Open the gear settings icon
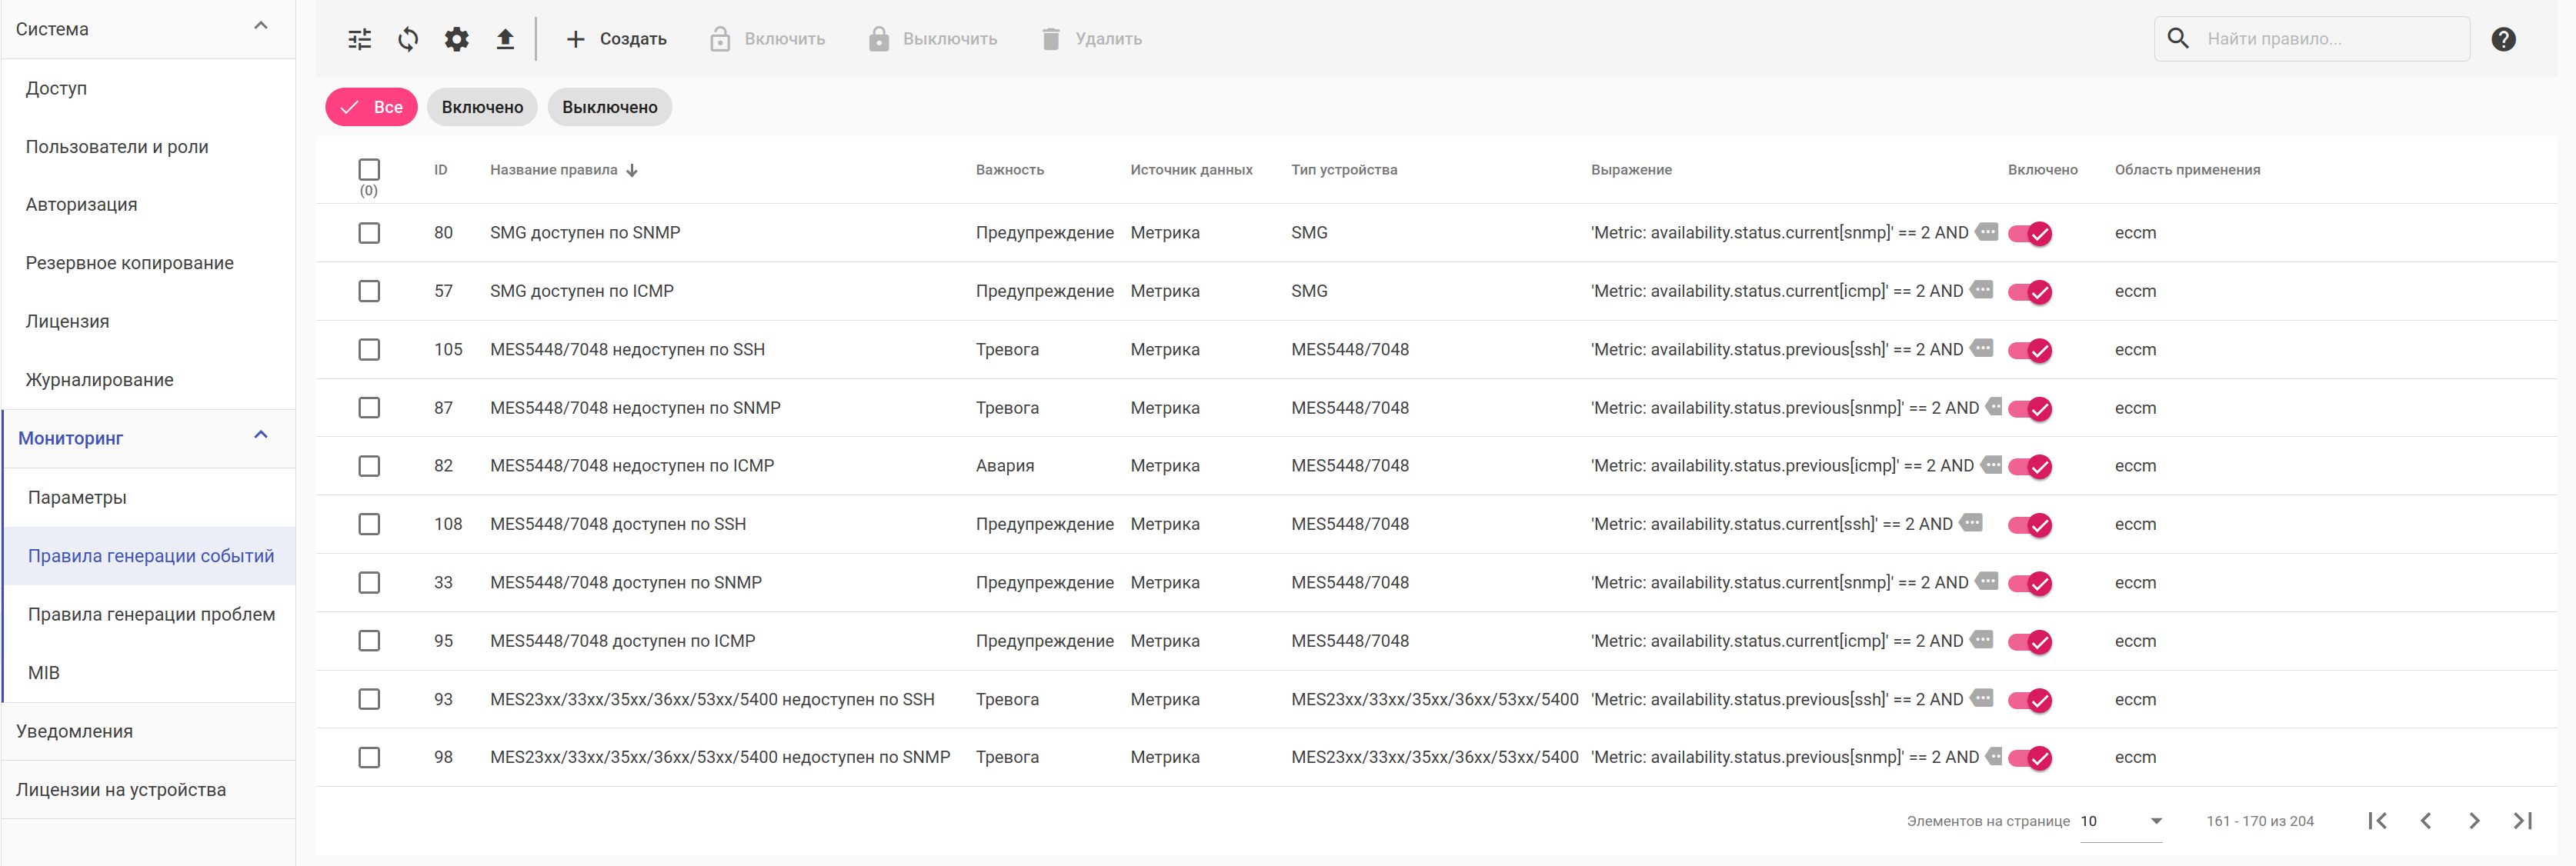 coord(456,39)
